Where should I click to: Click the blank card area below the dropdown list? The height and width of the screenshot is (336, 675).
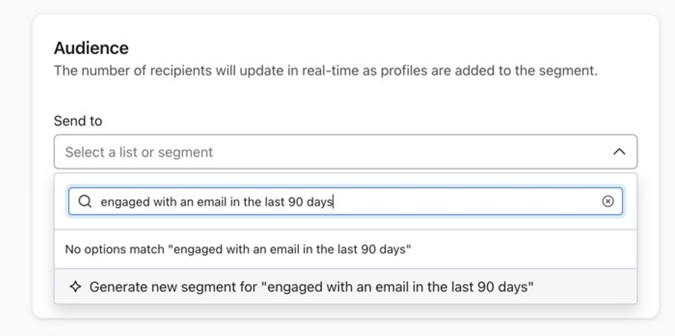tap(346, 311)
